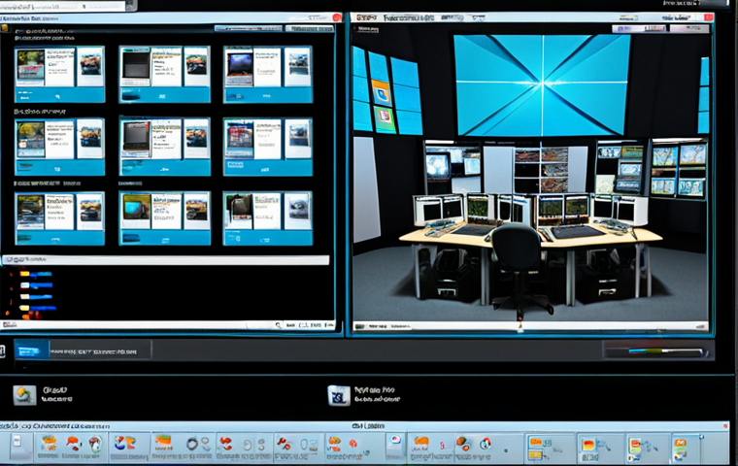This screenshot has height=466, width=738.
Task: Adjust the multicolor progress slider in dark bar
Action: coord(664,351)
